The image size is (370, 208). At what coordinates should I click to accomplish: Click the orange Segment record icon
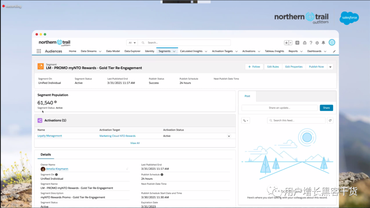(40, 66)
